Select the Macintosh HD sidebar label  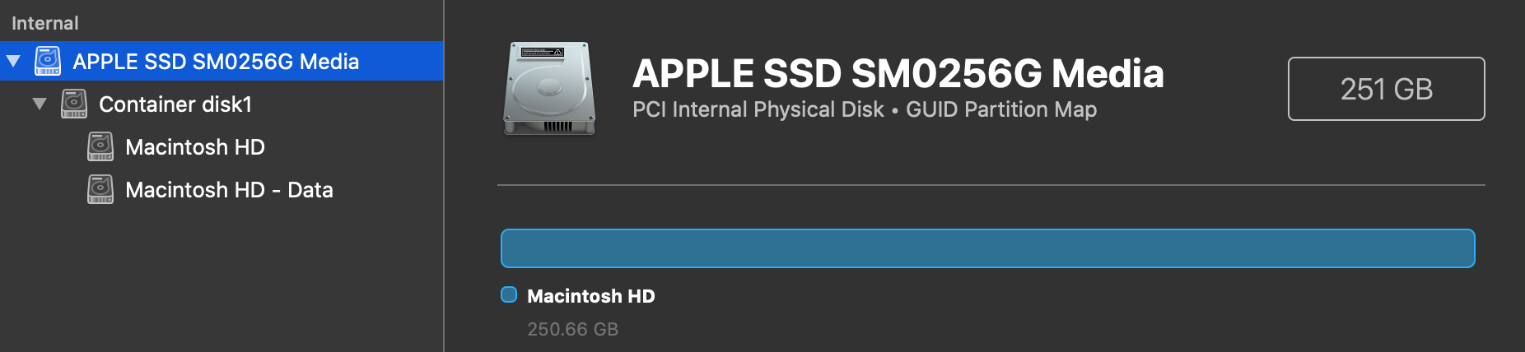pos(195,147)
